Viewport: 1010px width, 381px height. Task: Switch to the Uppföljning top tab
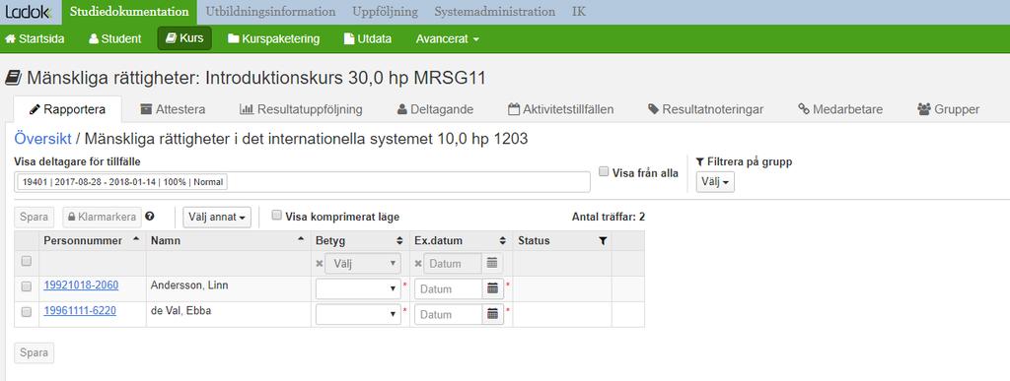tap(385, 12)
